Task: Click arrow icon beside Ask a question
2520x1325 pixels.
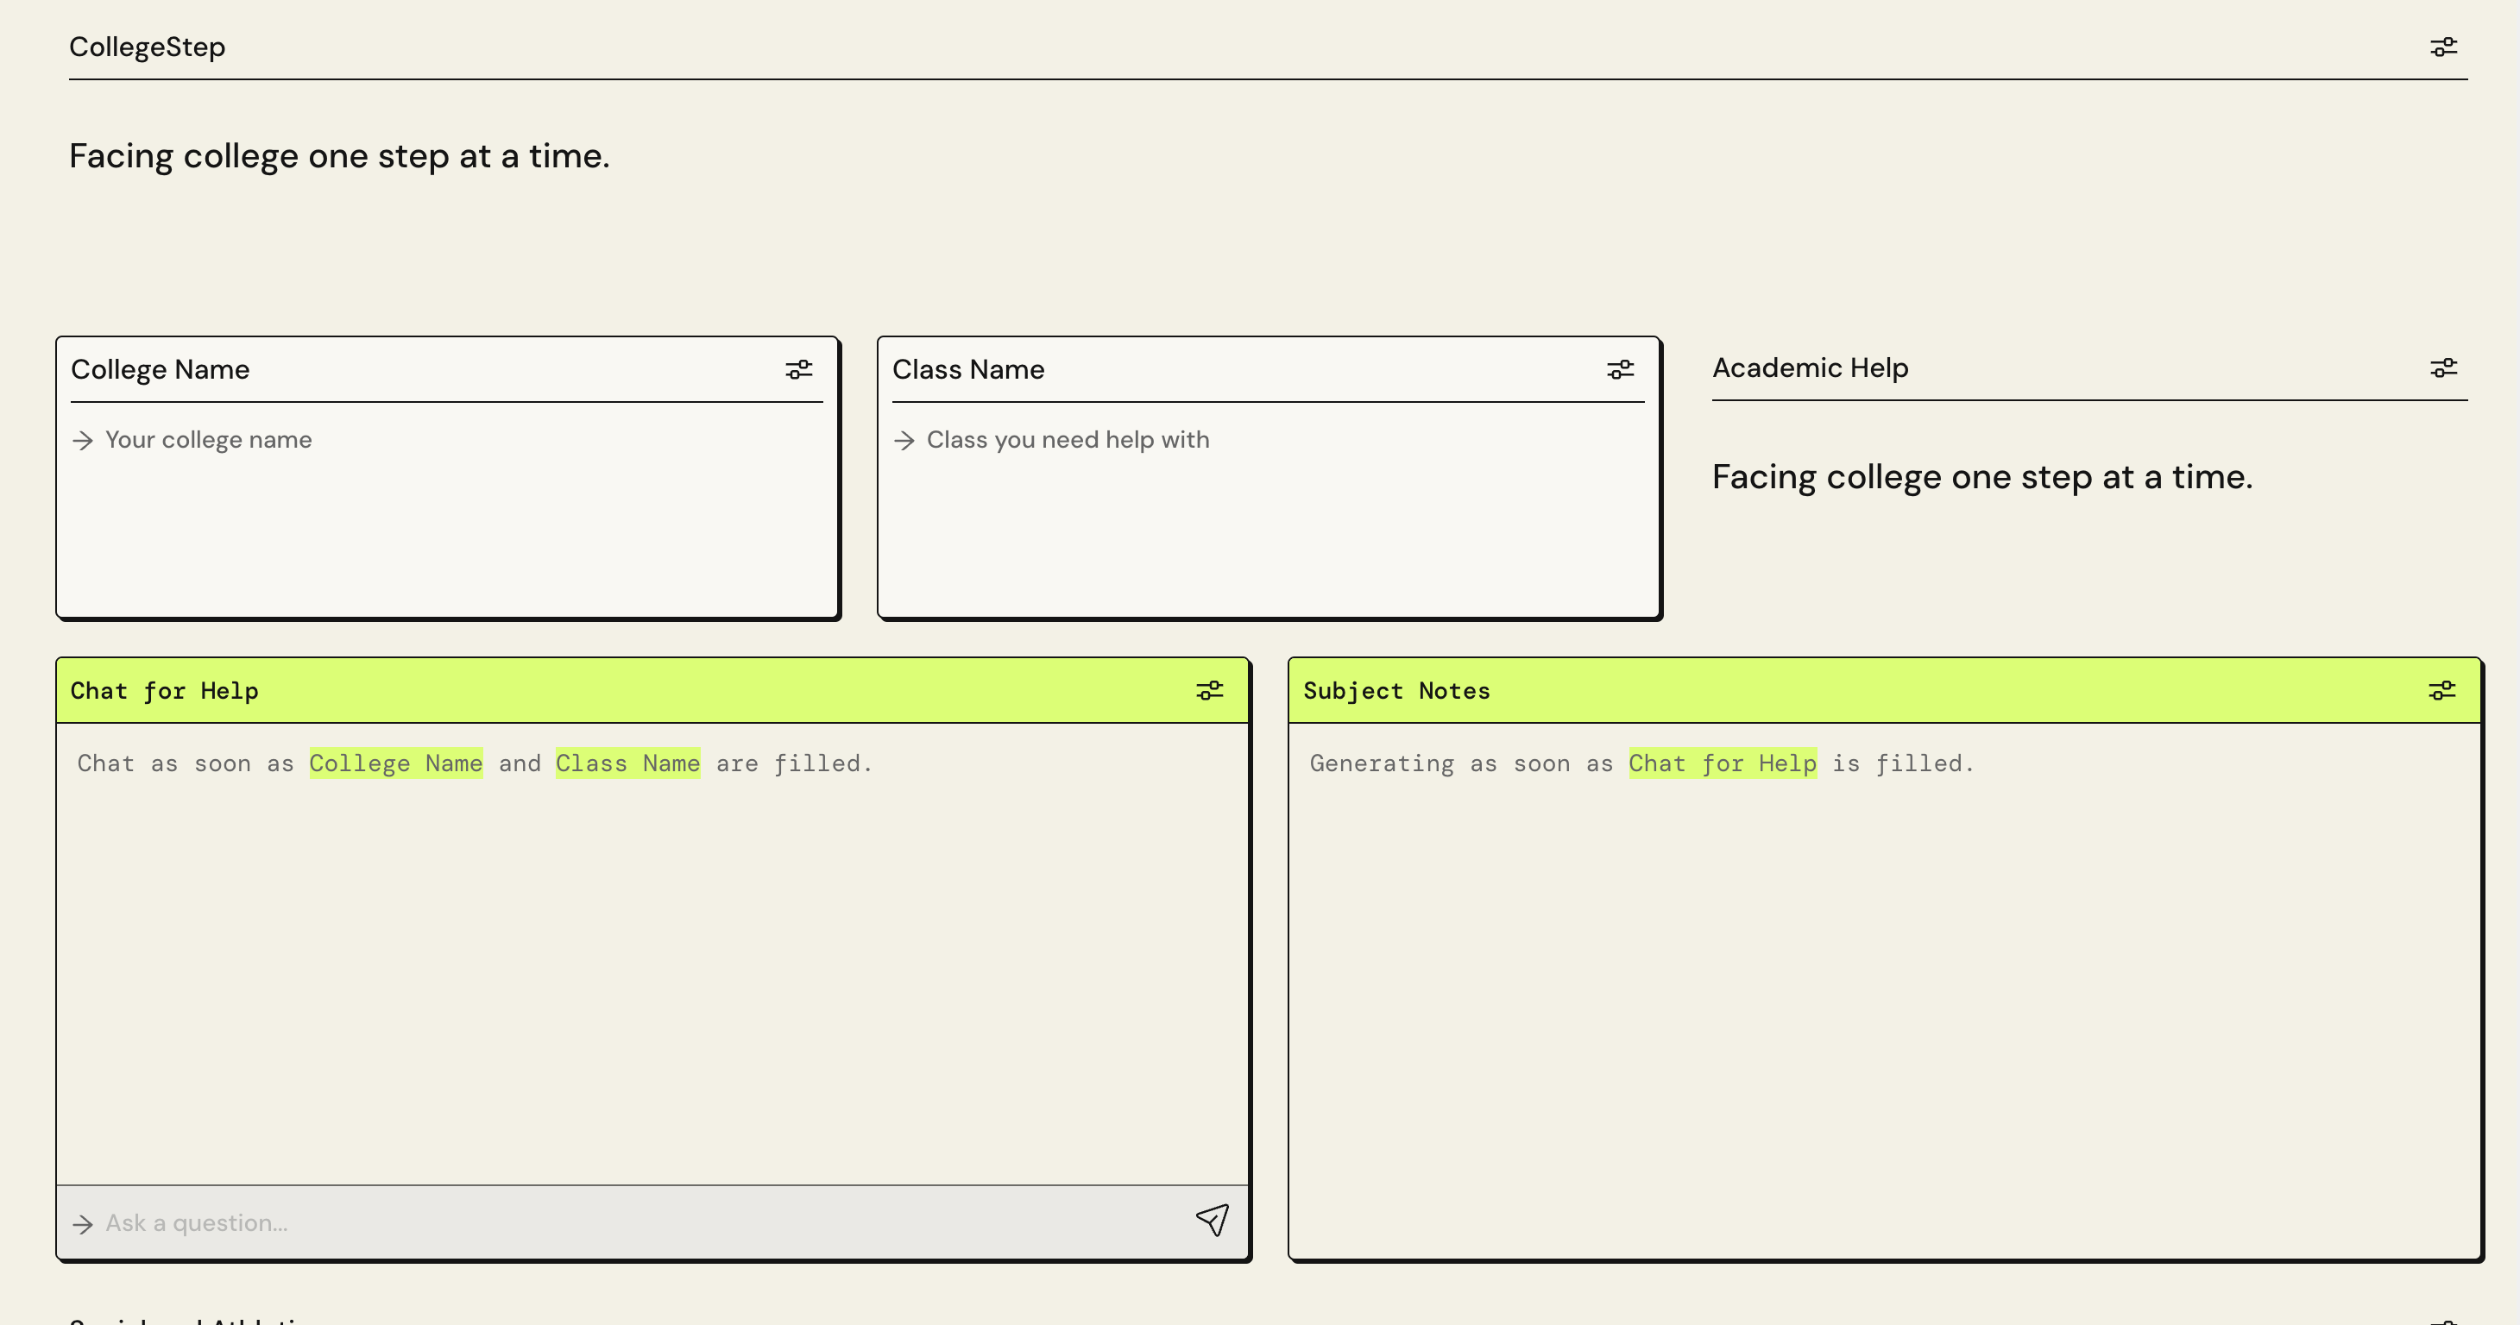Action: pos(83,1224)
